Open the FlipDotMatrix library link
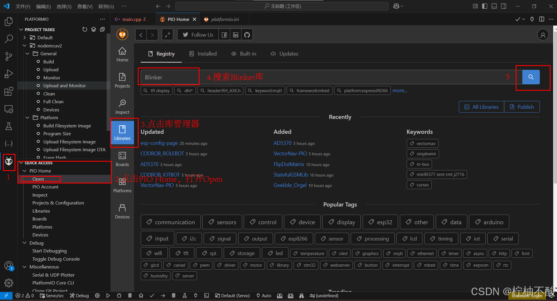557x301 pixels. pos(289,164)
